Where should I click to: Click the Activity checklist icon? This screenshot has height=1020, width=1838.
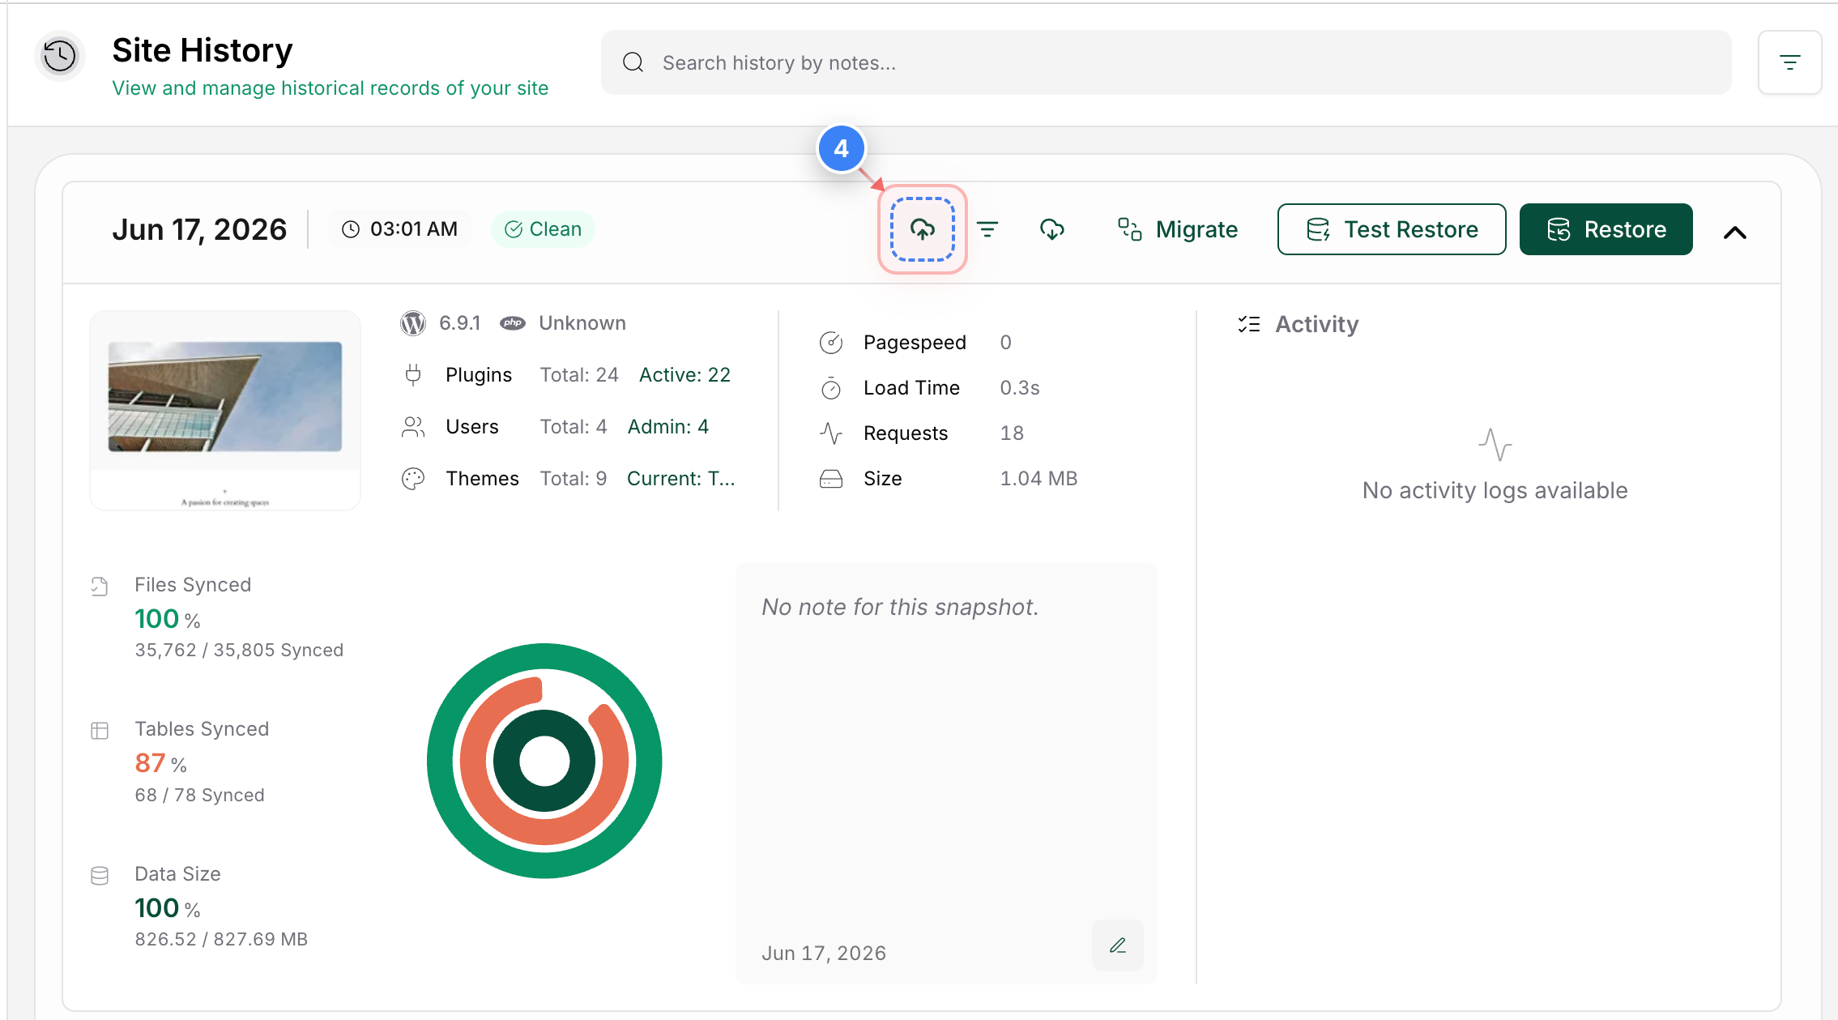pos(1248,324)
